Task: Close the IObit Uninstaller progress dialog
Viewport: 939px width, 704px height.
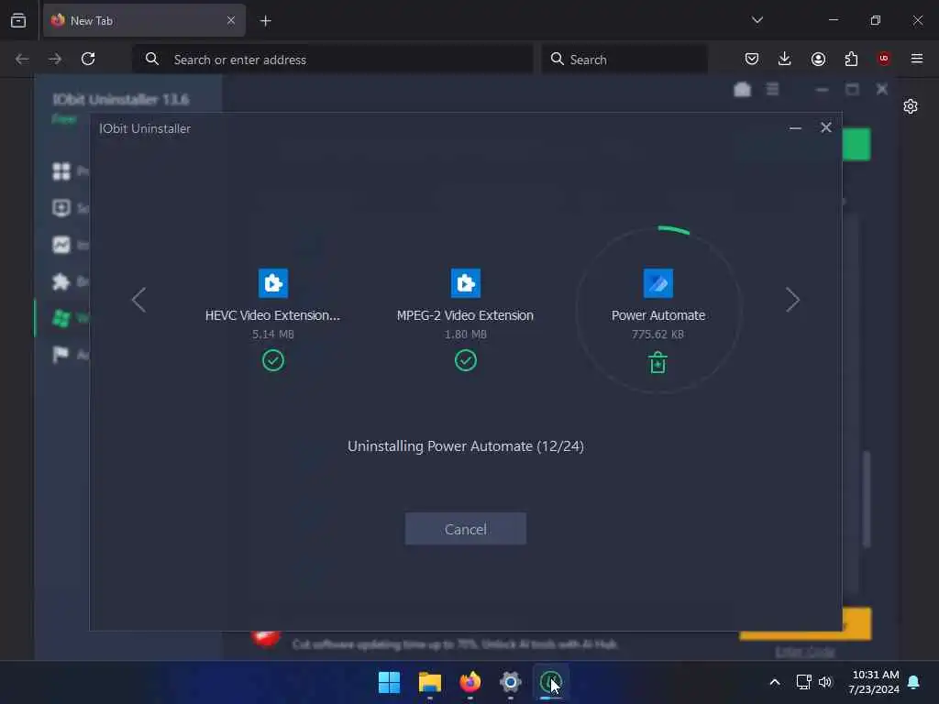Action: pyautogui.click(x=826, y=127)
